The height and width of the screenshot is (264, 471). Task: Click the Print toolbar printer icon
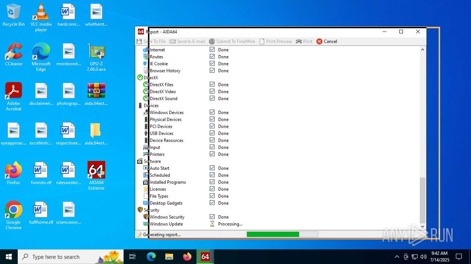pyautogui.click(x=299, y=41)
